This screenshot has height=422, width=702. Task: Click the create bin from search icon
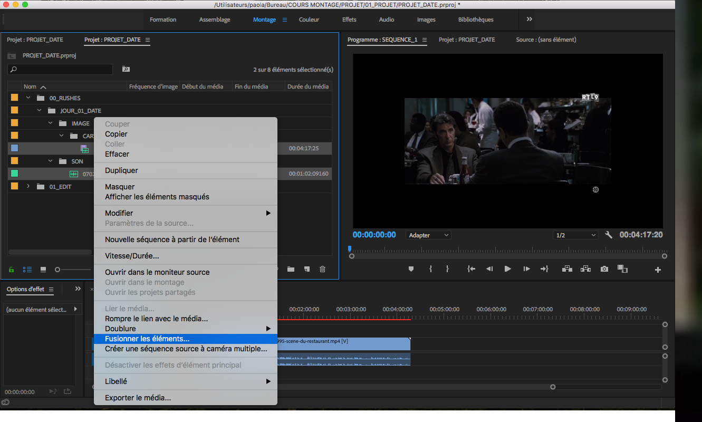(x=126, y=69)
